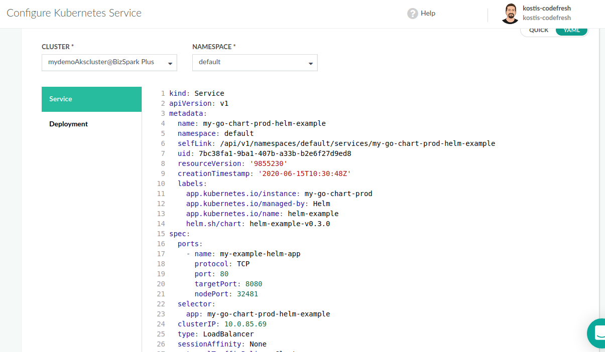This screenshot has height=352, width=605.
Task: Click the Help text link
Action: 428,14
